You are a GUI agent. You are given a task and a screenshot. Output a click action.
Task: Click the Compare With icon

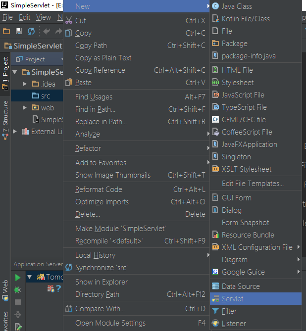[x=69, y=308]
